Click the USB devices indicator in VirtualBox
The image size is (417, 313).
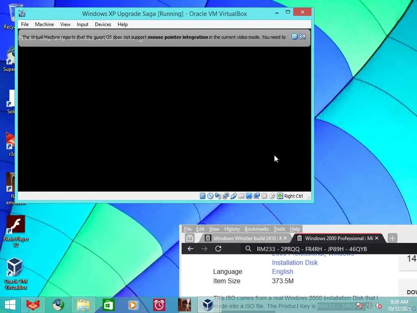click(233, 196)
